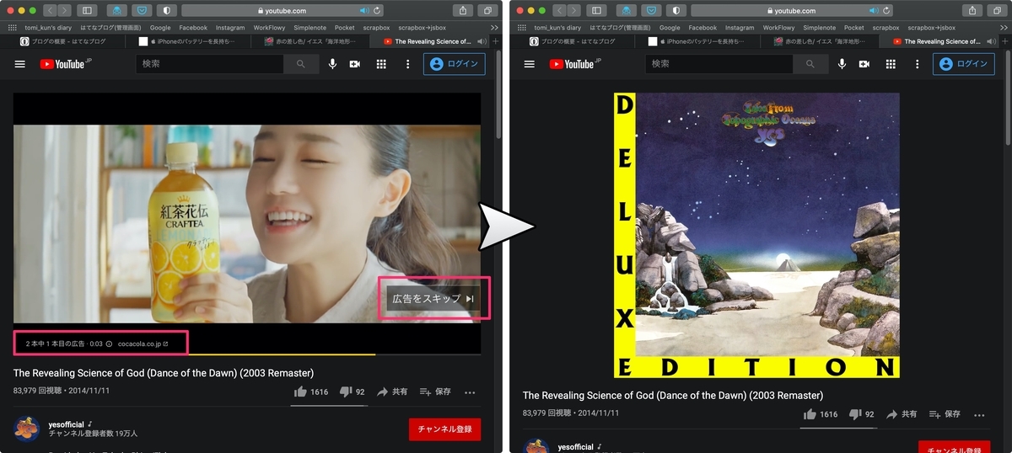
Task: Mute tab audio in album-cover window address bar
Action: [x=874, y=11]
